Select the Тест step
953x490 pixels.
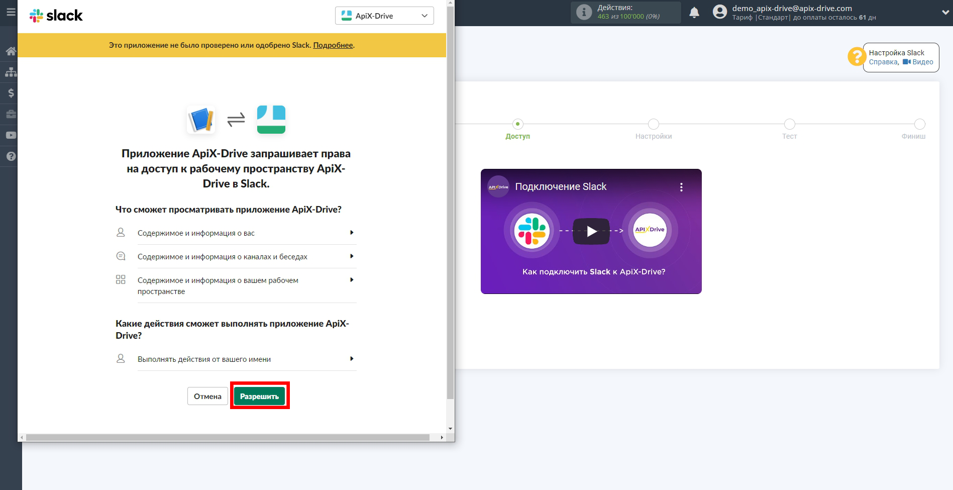point(790,129)
